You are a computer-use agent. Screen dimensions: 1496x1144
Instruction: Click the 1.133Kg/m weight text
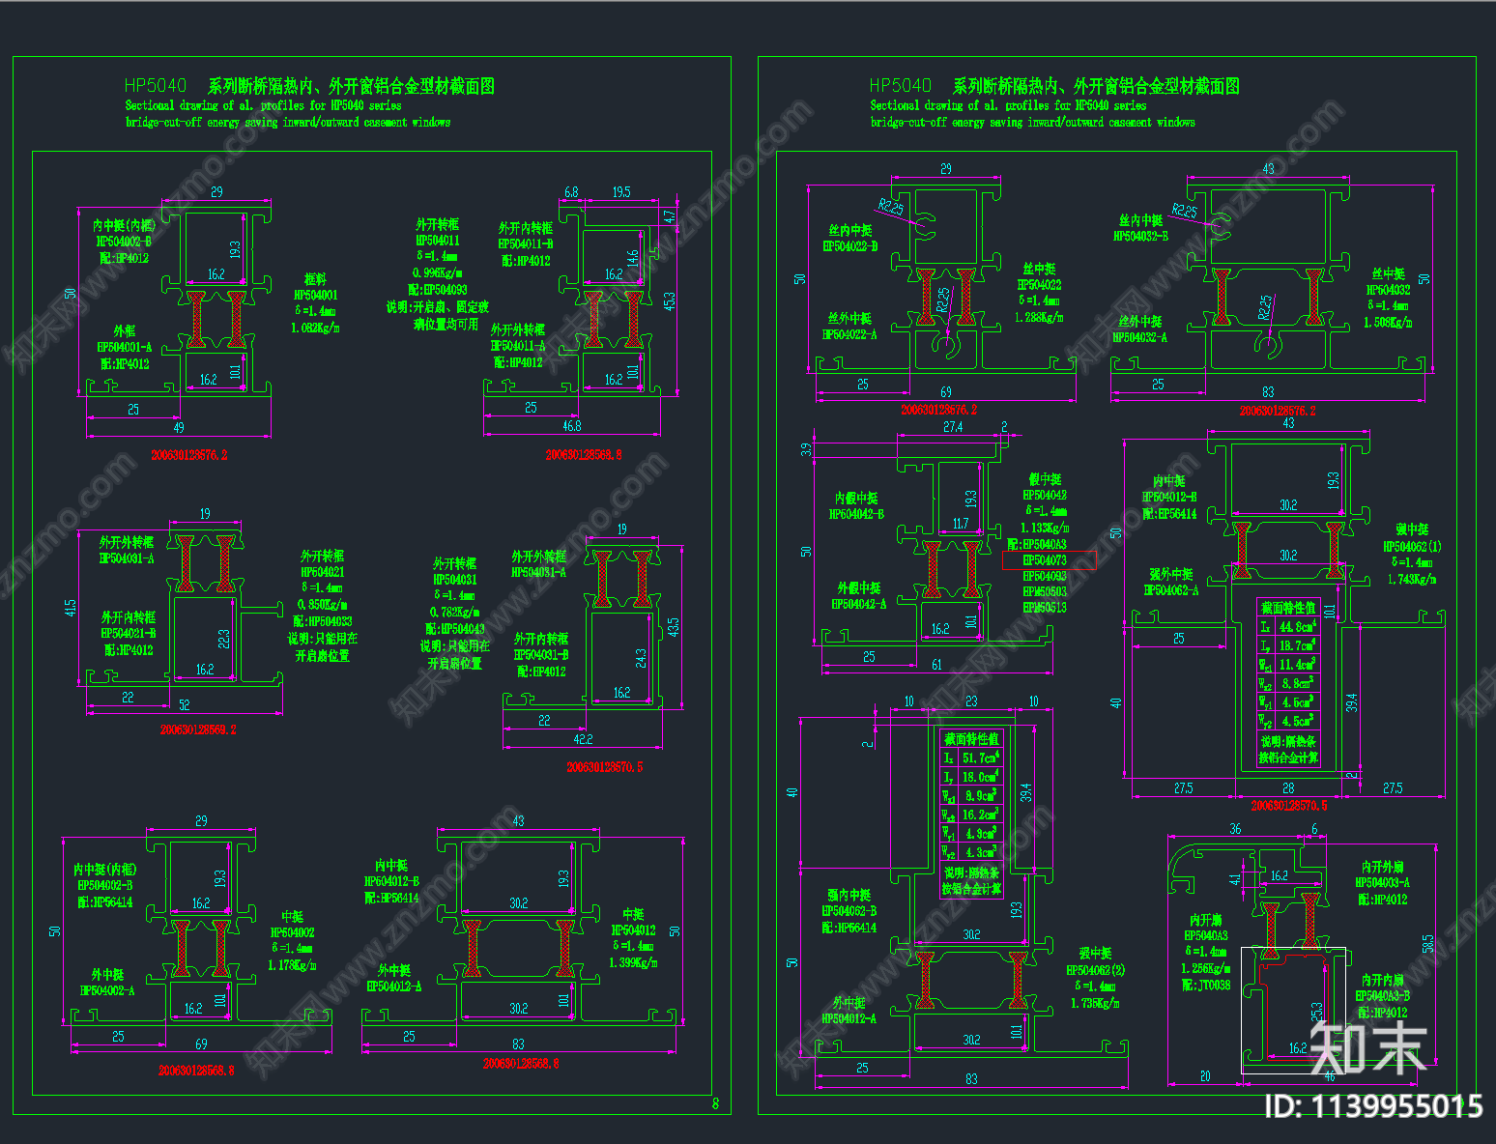tap(1045, 528)
